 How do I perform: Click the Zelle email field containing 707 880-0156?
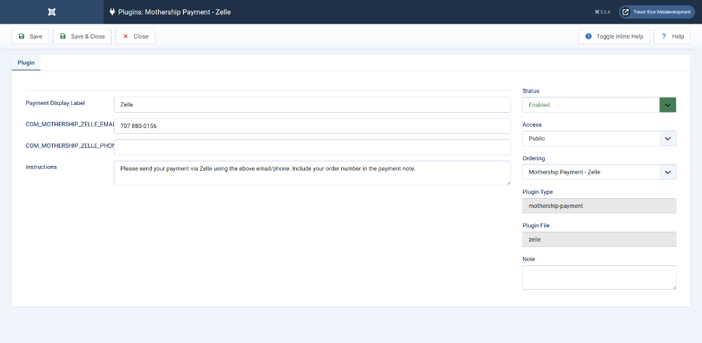tap(312, 126)
